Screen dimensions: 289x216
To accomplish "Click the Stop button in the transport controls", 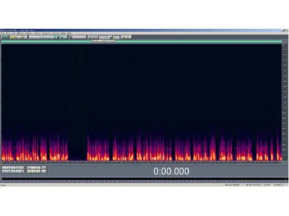I will [4, 168].
